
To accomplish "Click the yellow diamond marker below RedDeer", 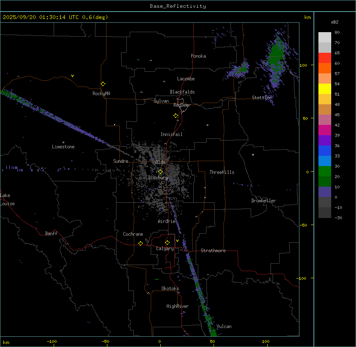I will pos(176,116).
